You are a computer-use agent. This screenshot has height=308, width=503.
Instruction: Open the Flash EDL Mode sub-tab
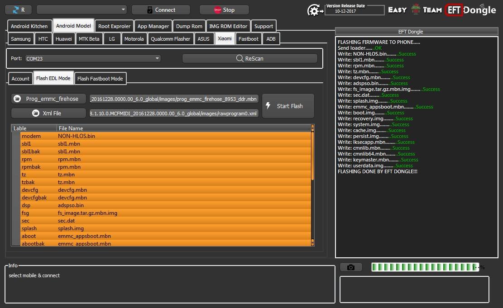[x=53, y=78]
